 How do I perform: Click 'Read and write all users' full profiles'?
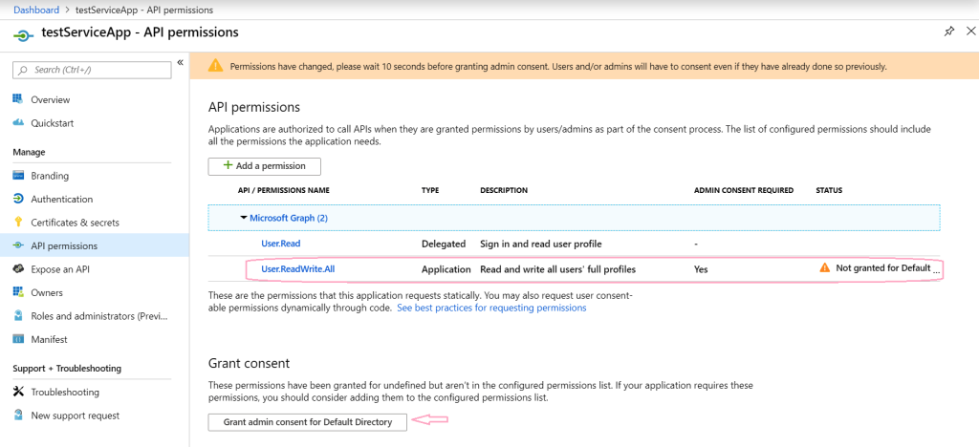point(557,269)
